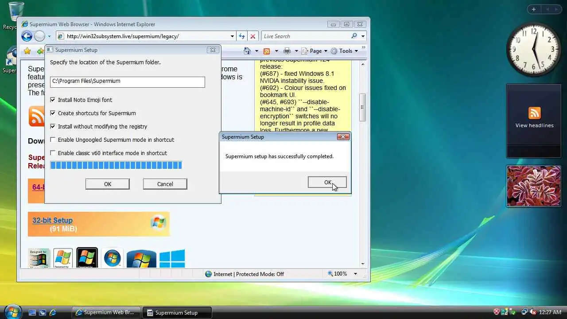Uncheck Create shortcuts for Supermium
This screenshot has width=567, height=319.
click(x=53, y=113)
